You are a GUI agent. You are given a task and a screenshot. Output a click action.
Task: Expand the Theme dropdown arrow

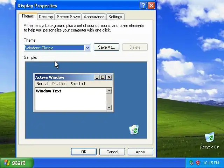pos(87,48)
